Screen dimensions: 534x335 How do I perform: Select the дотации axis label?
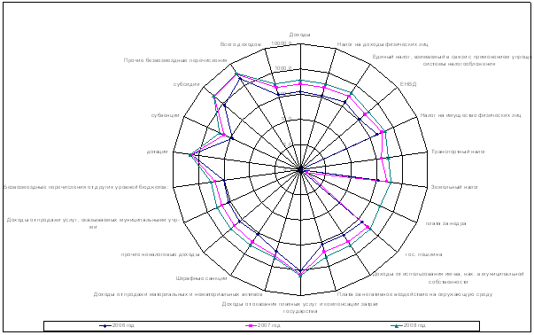(x=158, y=152)
